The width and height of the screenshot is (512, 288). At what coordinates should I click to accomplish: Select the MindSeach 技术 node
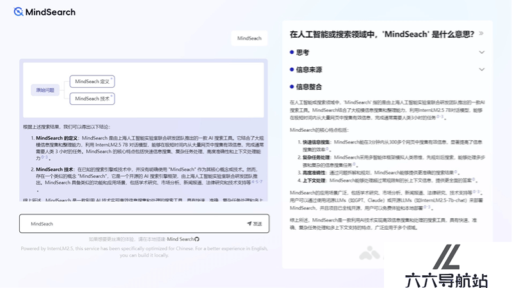[x=92, y=99]
